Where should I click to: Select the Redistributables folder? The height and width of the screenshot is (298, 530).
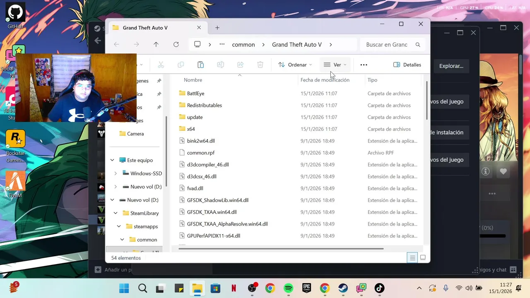pyautogui.click(x=204, y=105)
